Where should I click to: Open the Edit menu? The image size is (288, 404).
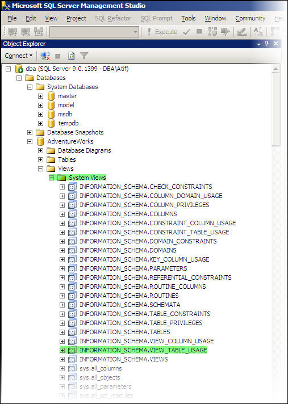(x=31, y=18)
